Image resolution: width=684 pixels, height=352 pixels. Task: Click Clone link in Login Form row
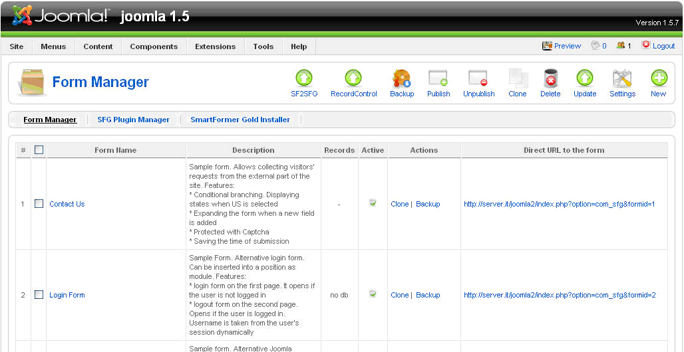[x=400, y=295]
